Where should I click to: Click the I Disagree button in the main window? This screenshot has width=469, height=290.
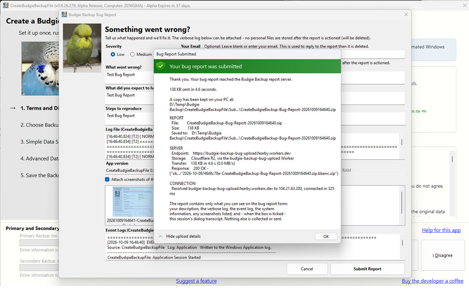[x=443, y=255]
